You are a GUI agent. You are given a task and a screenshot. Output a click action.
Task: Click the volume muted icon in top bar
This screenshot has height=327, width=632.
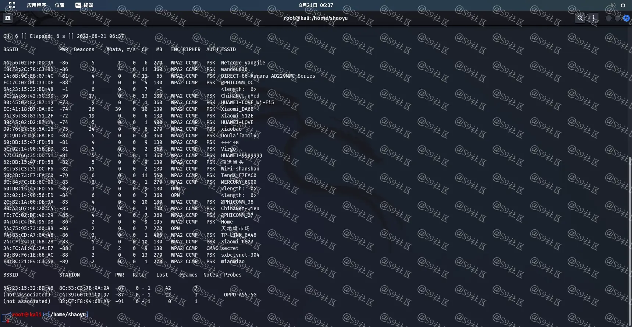[613, 5]
